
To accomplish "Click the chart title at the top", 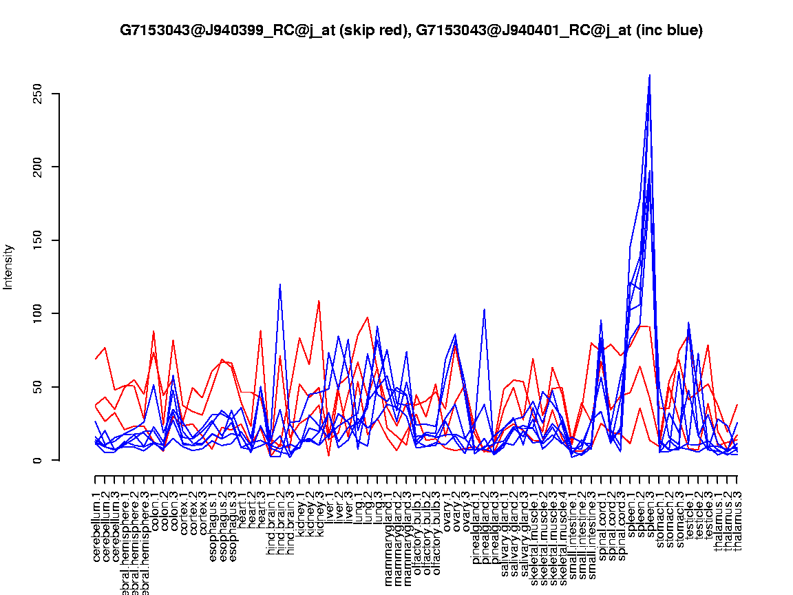I will [411, 30].
